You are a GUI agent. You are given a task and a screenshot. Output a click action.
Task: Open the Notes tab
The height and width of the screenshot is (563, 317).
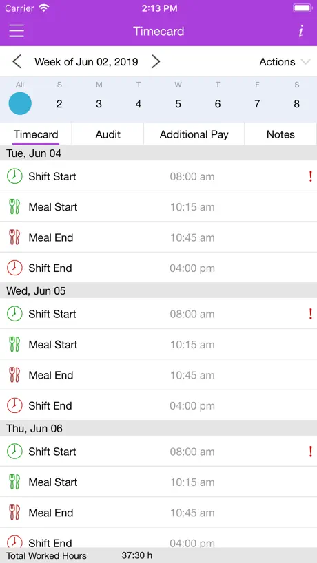[280, 134]
